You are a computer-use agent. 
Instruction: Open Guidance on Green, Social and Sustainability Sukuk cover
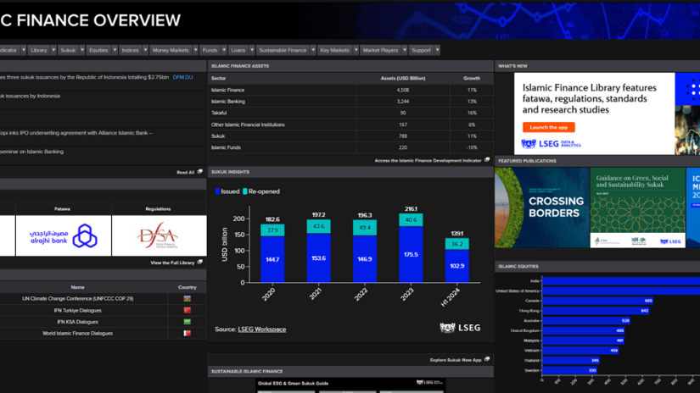637,208
